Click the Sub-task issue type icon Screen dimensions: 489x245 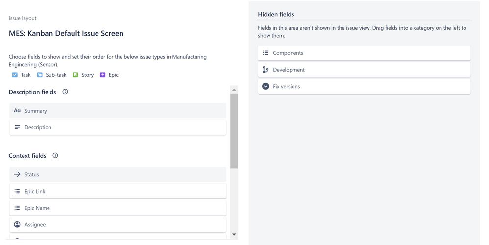(x=40, y=75)
